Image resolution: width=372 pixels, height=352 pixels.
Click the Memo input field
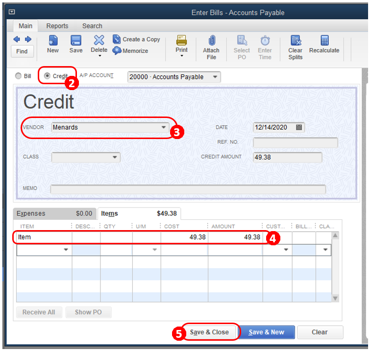pyautogui.click(x=188, y=189)
